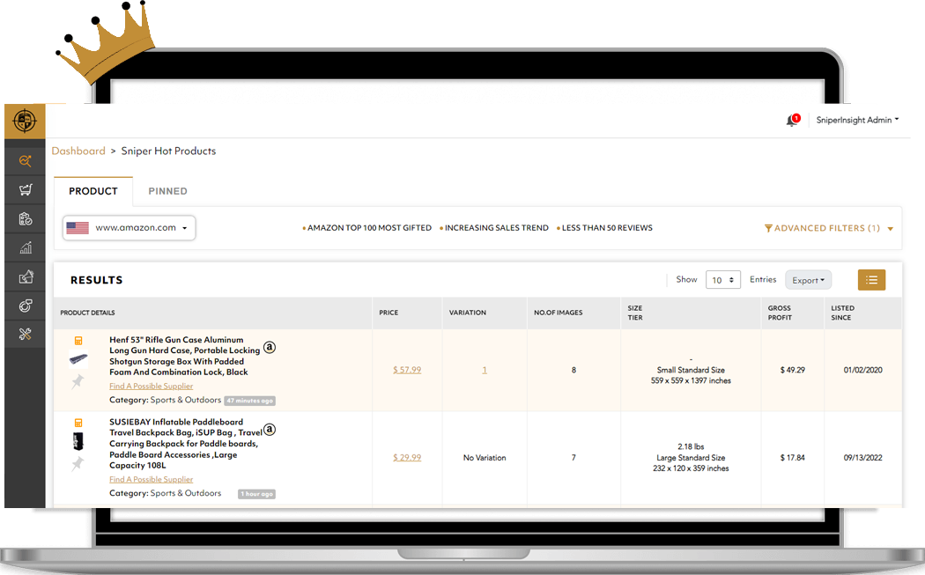Click PRODUCT DETAILS column header
Viewport: 925px width, 575px height.
[x=87, y=313]
